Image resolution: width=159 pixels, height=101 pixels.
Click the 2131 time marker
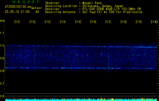[x=17, y=22]
